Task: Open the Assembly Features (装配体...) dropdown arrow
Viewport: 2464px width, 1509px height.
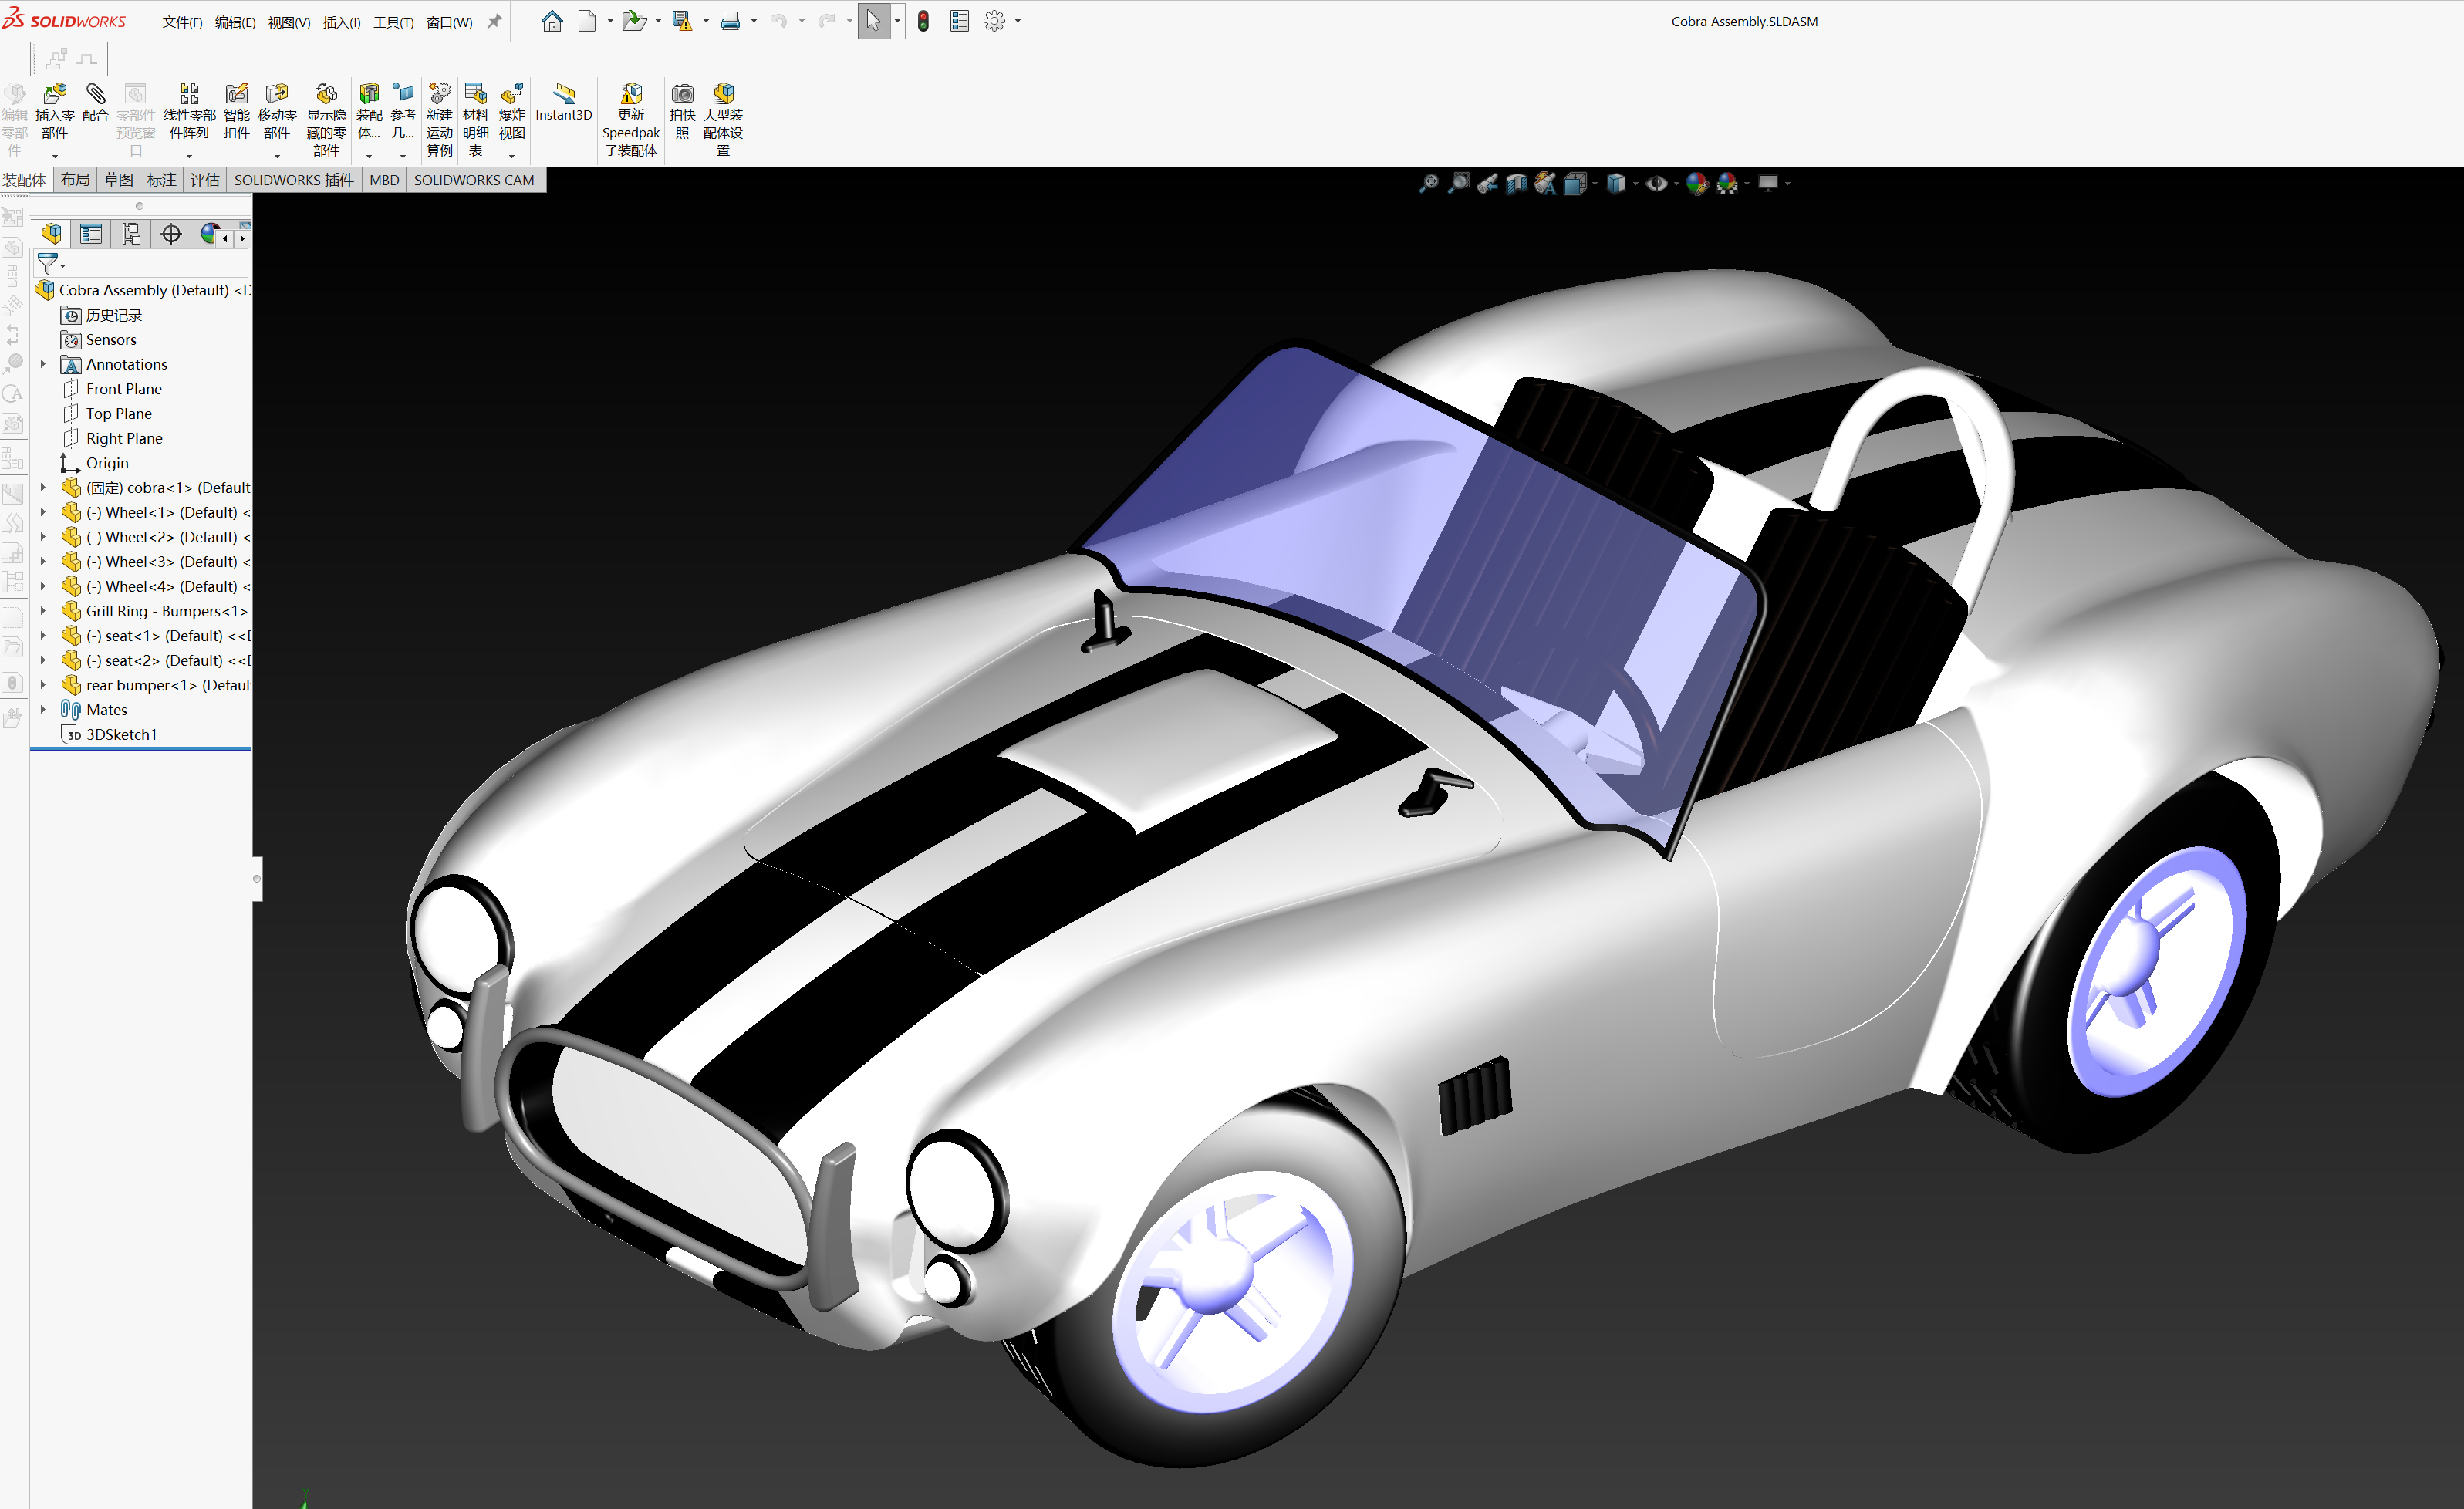Action: click(369, 156)
